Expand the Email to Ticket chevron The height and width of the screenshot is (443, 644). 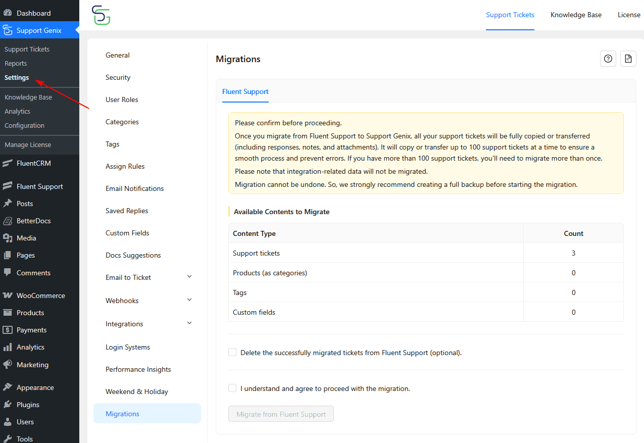pyautogui.click(x=189, y=276)
